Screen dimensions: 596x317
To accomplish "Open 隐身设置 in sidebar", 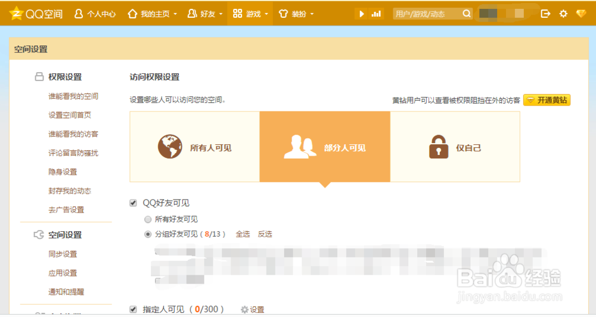I will coord(63,172).
